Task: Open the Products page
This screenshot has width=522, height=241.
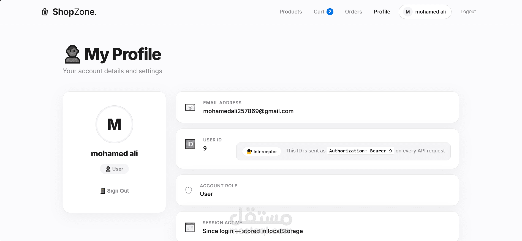Action: pos(291,12)
